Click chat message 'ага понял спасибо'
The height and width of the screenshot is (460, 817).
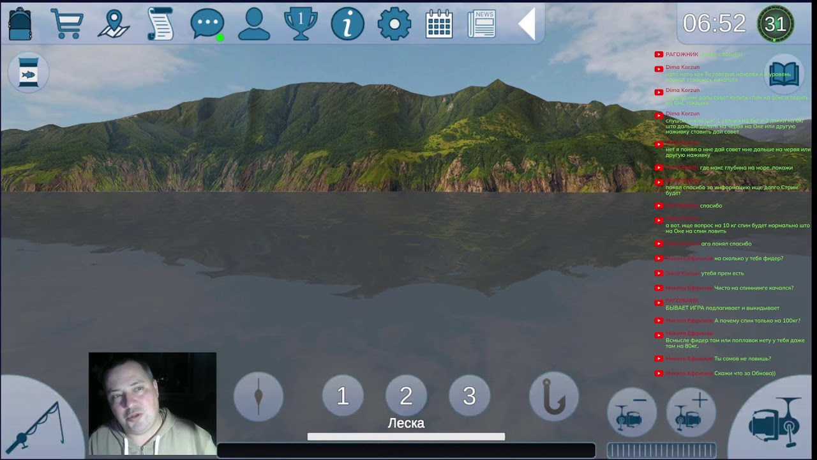coord(726,244)
